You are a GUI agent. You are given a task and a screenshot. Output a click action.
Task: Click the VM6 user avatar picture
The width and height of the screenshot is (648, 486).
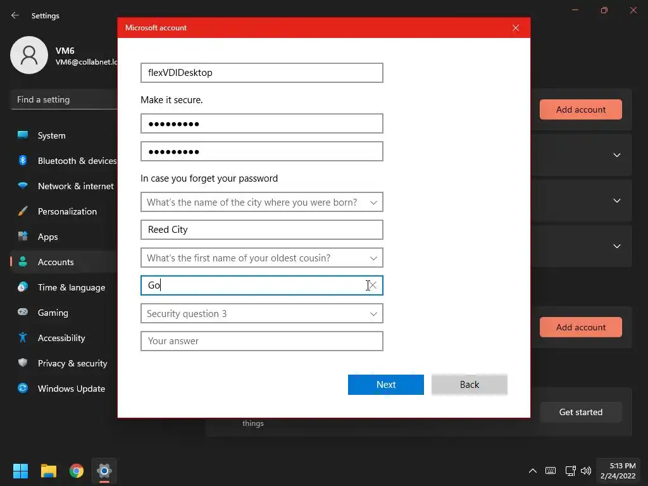click(x=29, y=55)
